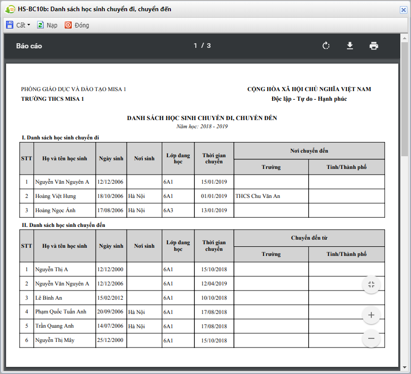Select the name Phạm Quốc Tuấn Anh

pos(61,312)
